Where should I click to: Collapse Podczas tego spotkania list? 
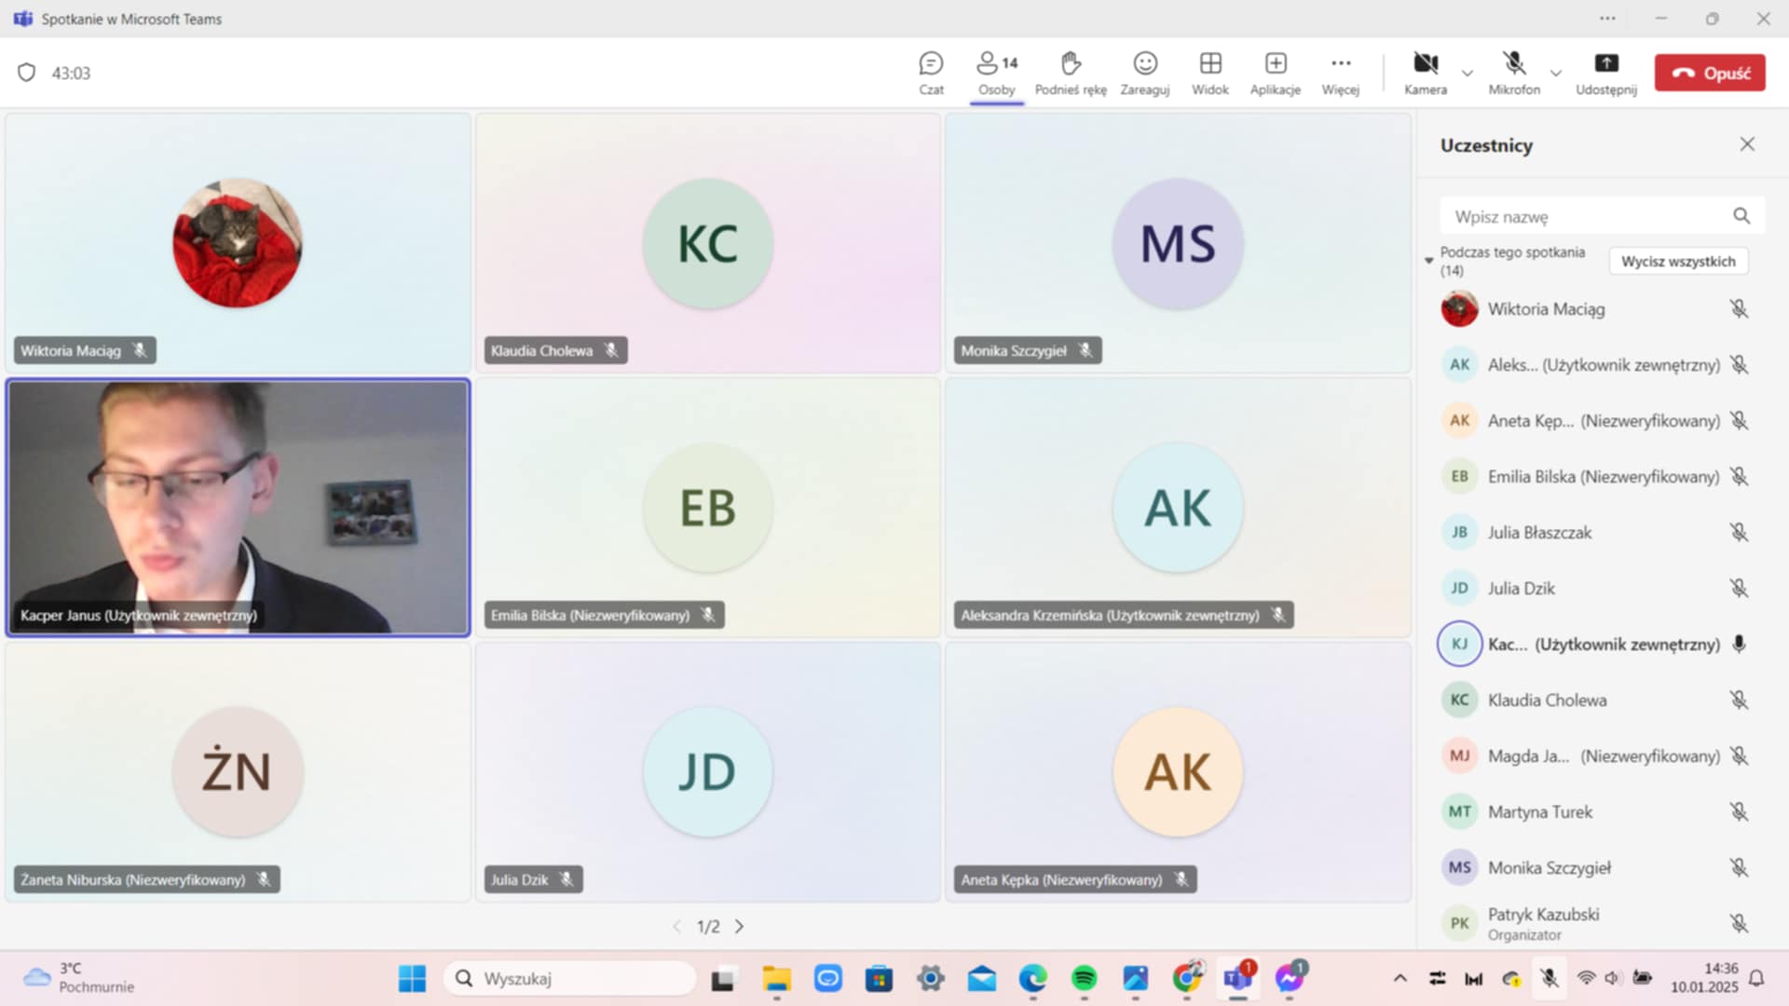[1428, 261]
